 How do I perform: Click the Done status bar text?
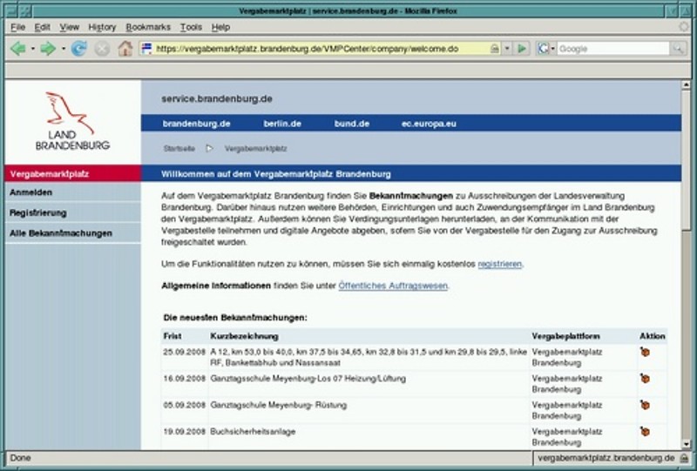20,458
